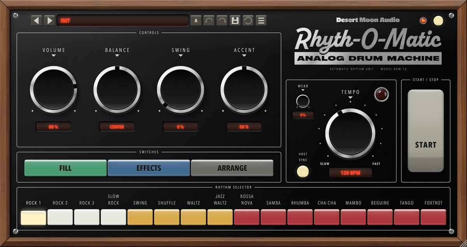
Task: Click the Accent knob
Action: click(x=244, y=90)
